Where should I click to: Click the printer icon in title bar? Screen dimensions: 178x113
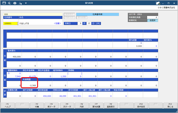(15, 3)
